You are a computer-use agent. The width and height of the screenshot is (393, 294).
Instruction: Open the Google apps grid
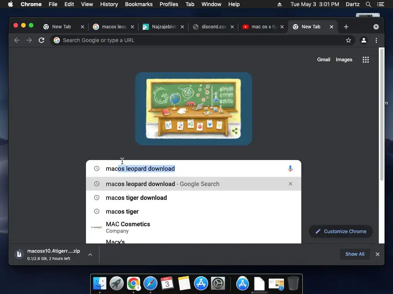tap(366, 59)
